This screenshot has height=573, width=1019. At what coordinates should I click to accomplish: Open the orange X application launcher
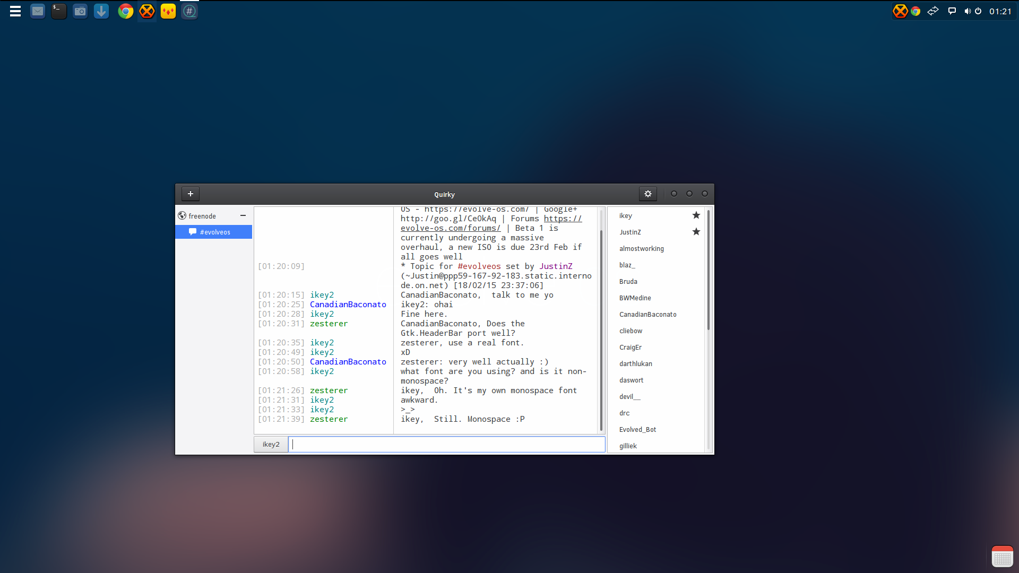pyautogui.click(x=146, y=11)
